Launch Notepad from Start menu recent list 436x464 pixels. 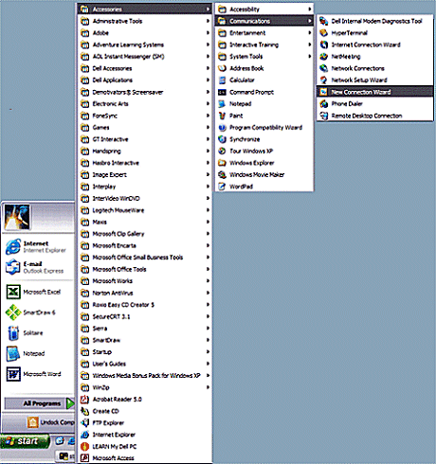(x=38, y=353)
